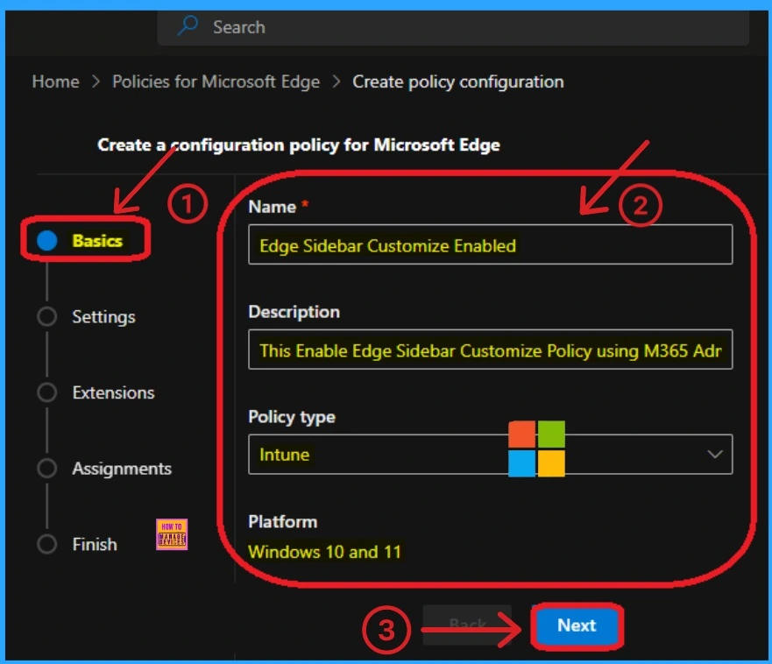
Task: Click the Create a configuration policy heading
Action: coord(298,145)
